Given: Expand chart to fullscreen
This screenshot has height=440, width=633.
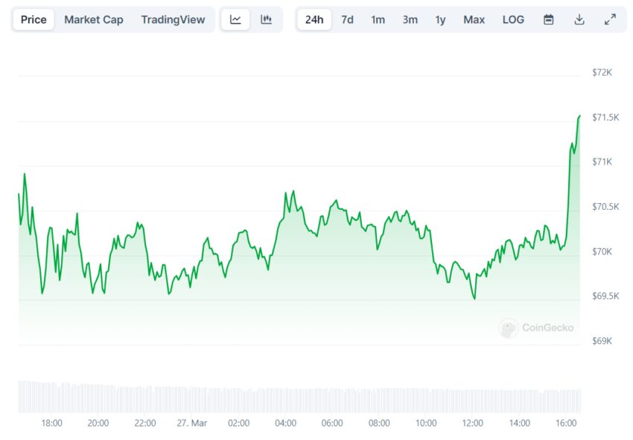Looking at the screenshot, I should click(x=610, y=19).
